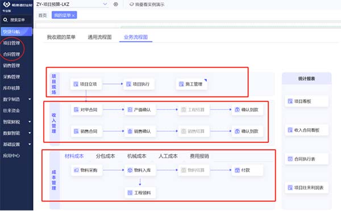Switch to the 分包成本 tab
The height and width of the screenshot is (211, 341).
[106, 156]
